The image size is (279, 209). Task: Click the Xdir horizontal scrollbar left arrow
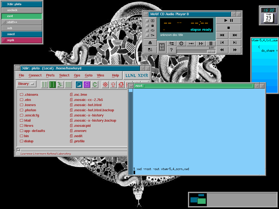[x=19, y=150]
